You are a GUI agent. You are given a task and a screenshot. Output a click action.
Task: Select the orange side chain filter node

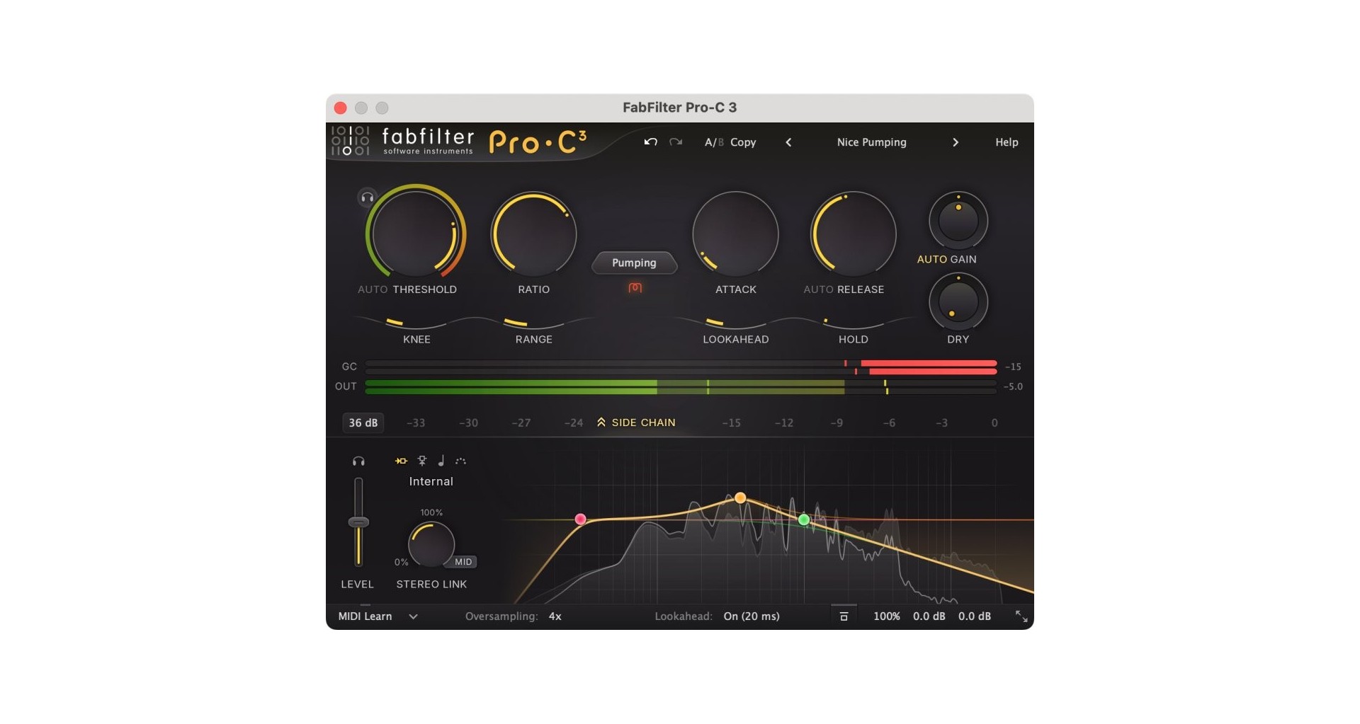point(740,498)
